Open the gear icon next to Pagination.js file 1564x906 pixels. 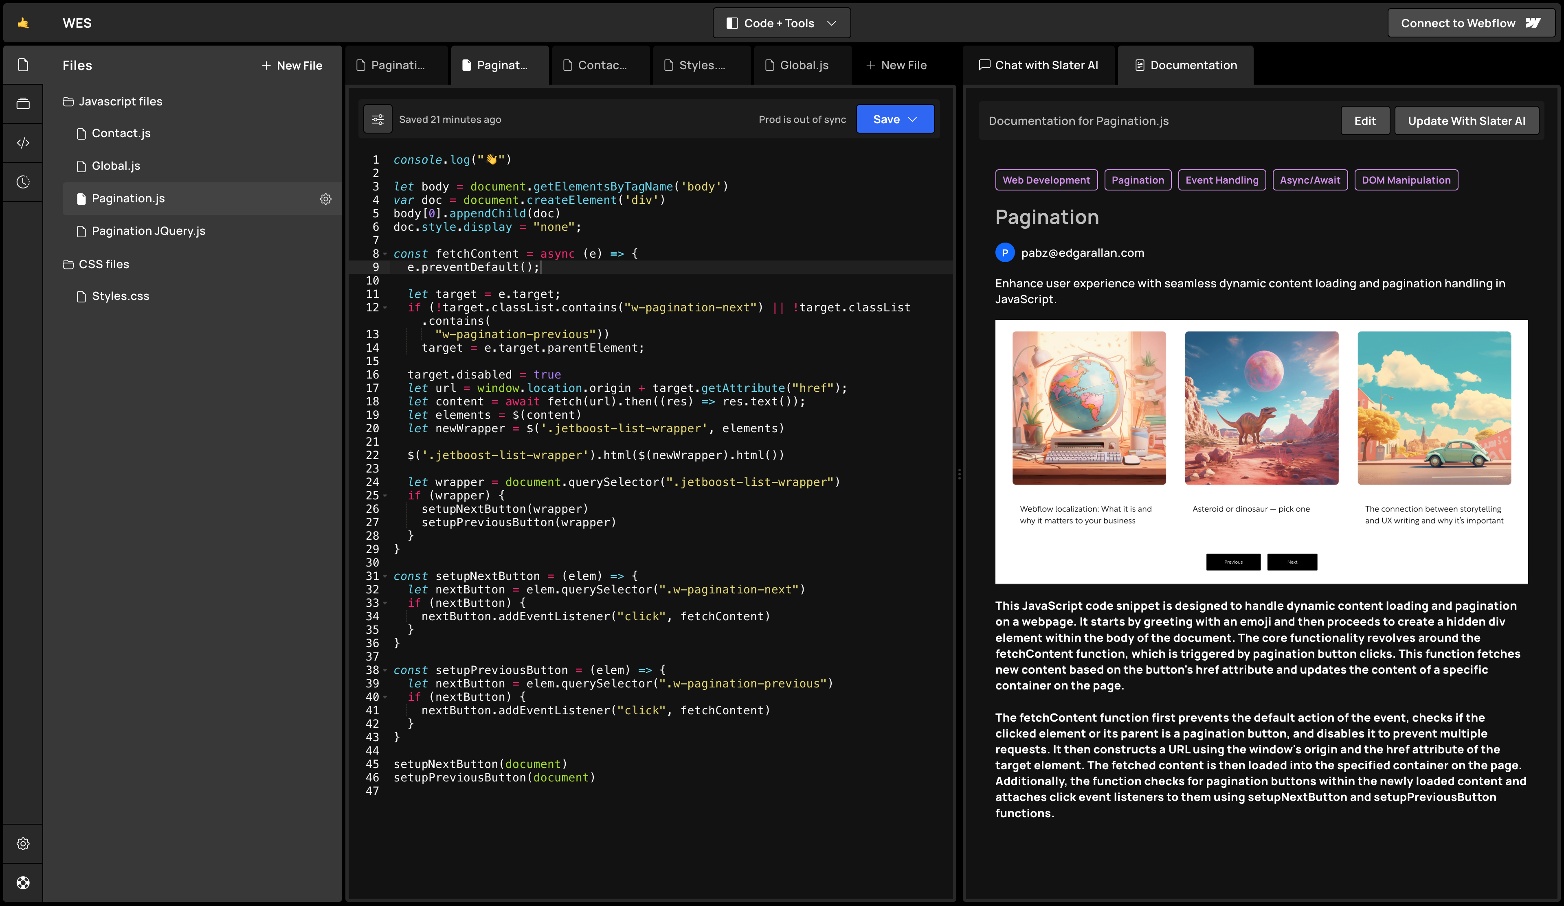326,199
